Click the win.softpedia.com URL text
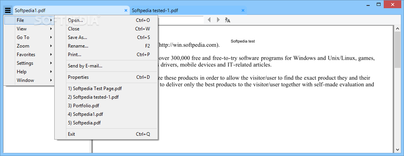Viewport: 404px width, 156px height. click(x=189, y=45)
